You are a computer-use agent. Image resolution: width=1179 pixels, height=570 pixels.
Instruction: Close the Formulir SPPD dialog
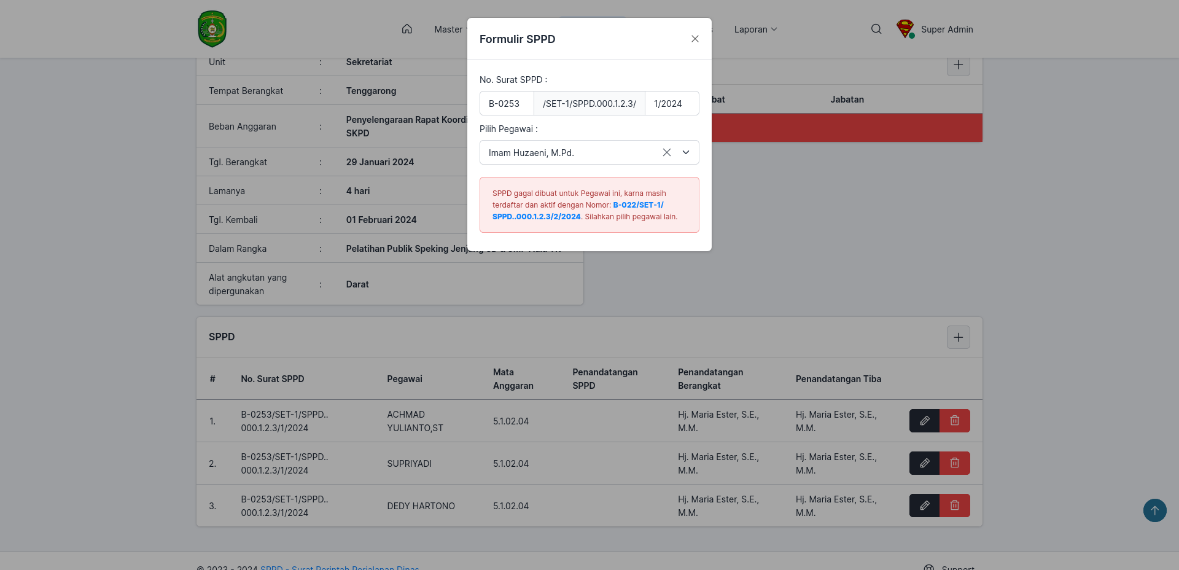coord(695,39)
